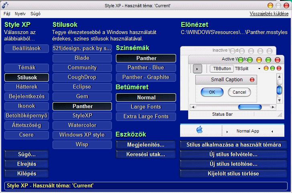Select the 521|design pack style
The image size is (292, 193).
coord(82,48)
